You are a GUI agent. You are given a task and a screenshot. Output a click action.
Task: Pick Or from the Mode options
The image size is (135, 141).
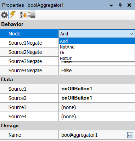(x=97, y=52)
